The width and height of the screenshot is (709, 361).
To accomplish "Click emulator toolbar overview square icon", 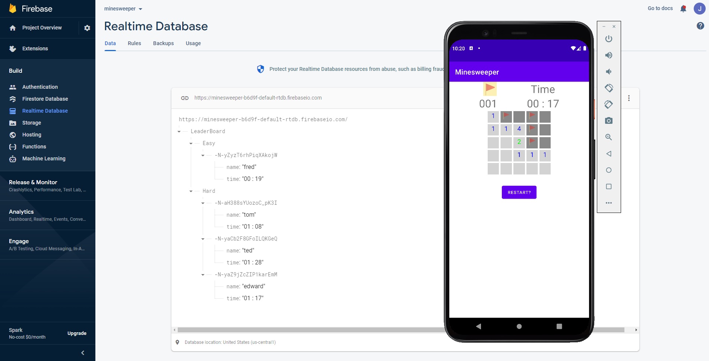I will click(x=609, y=186).
